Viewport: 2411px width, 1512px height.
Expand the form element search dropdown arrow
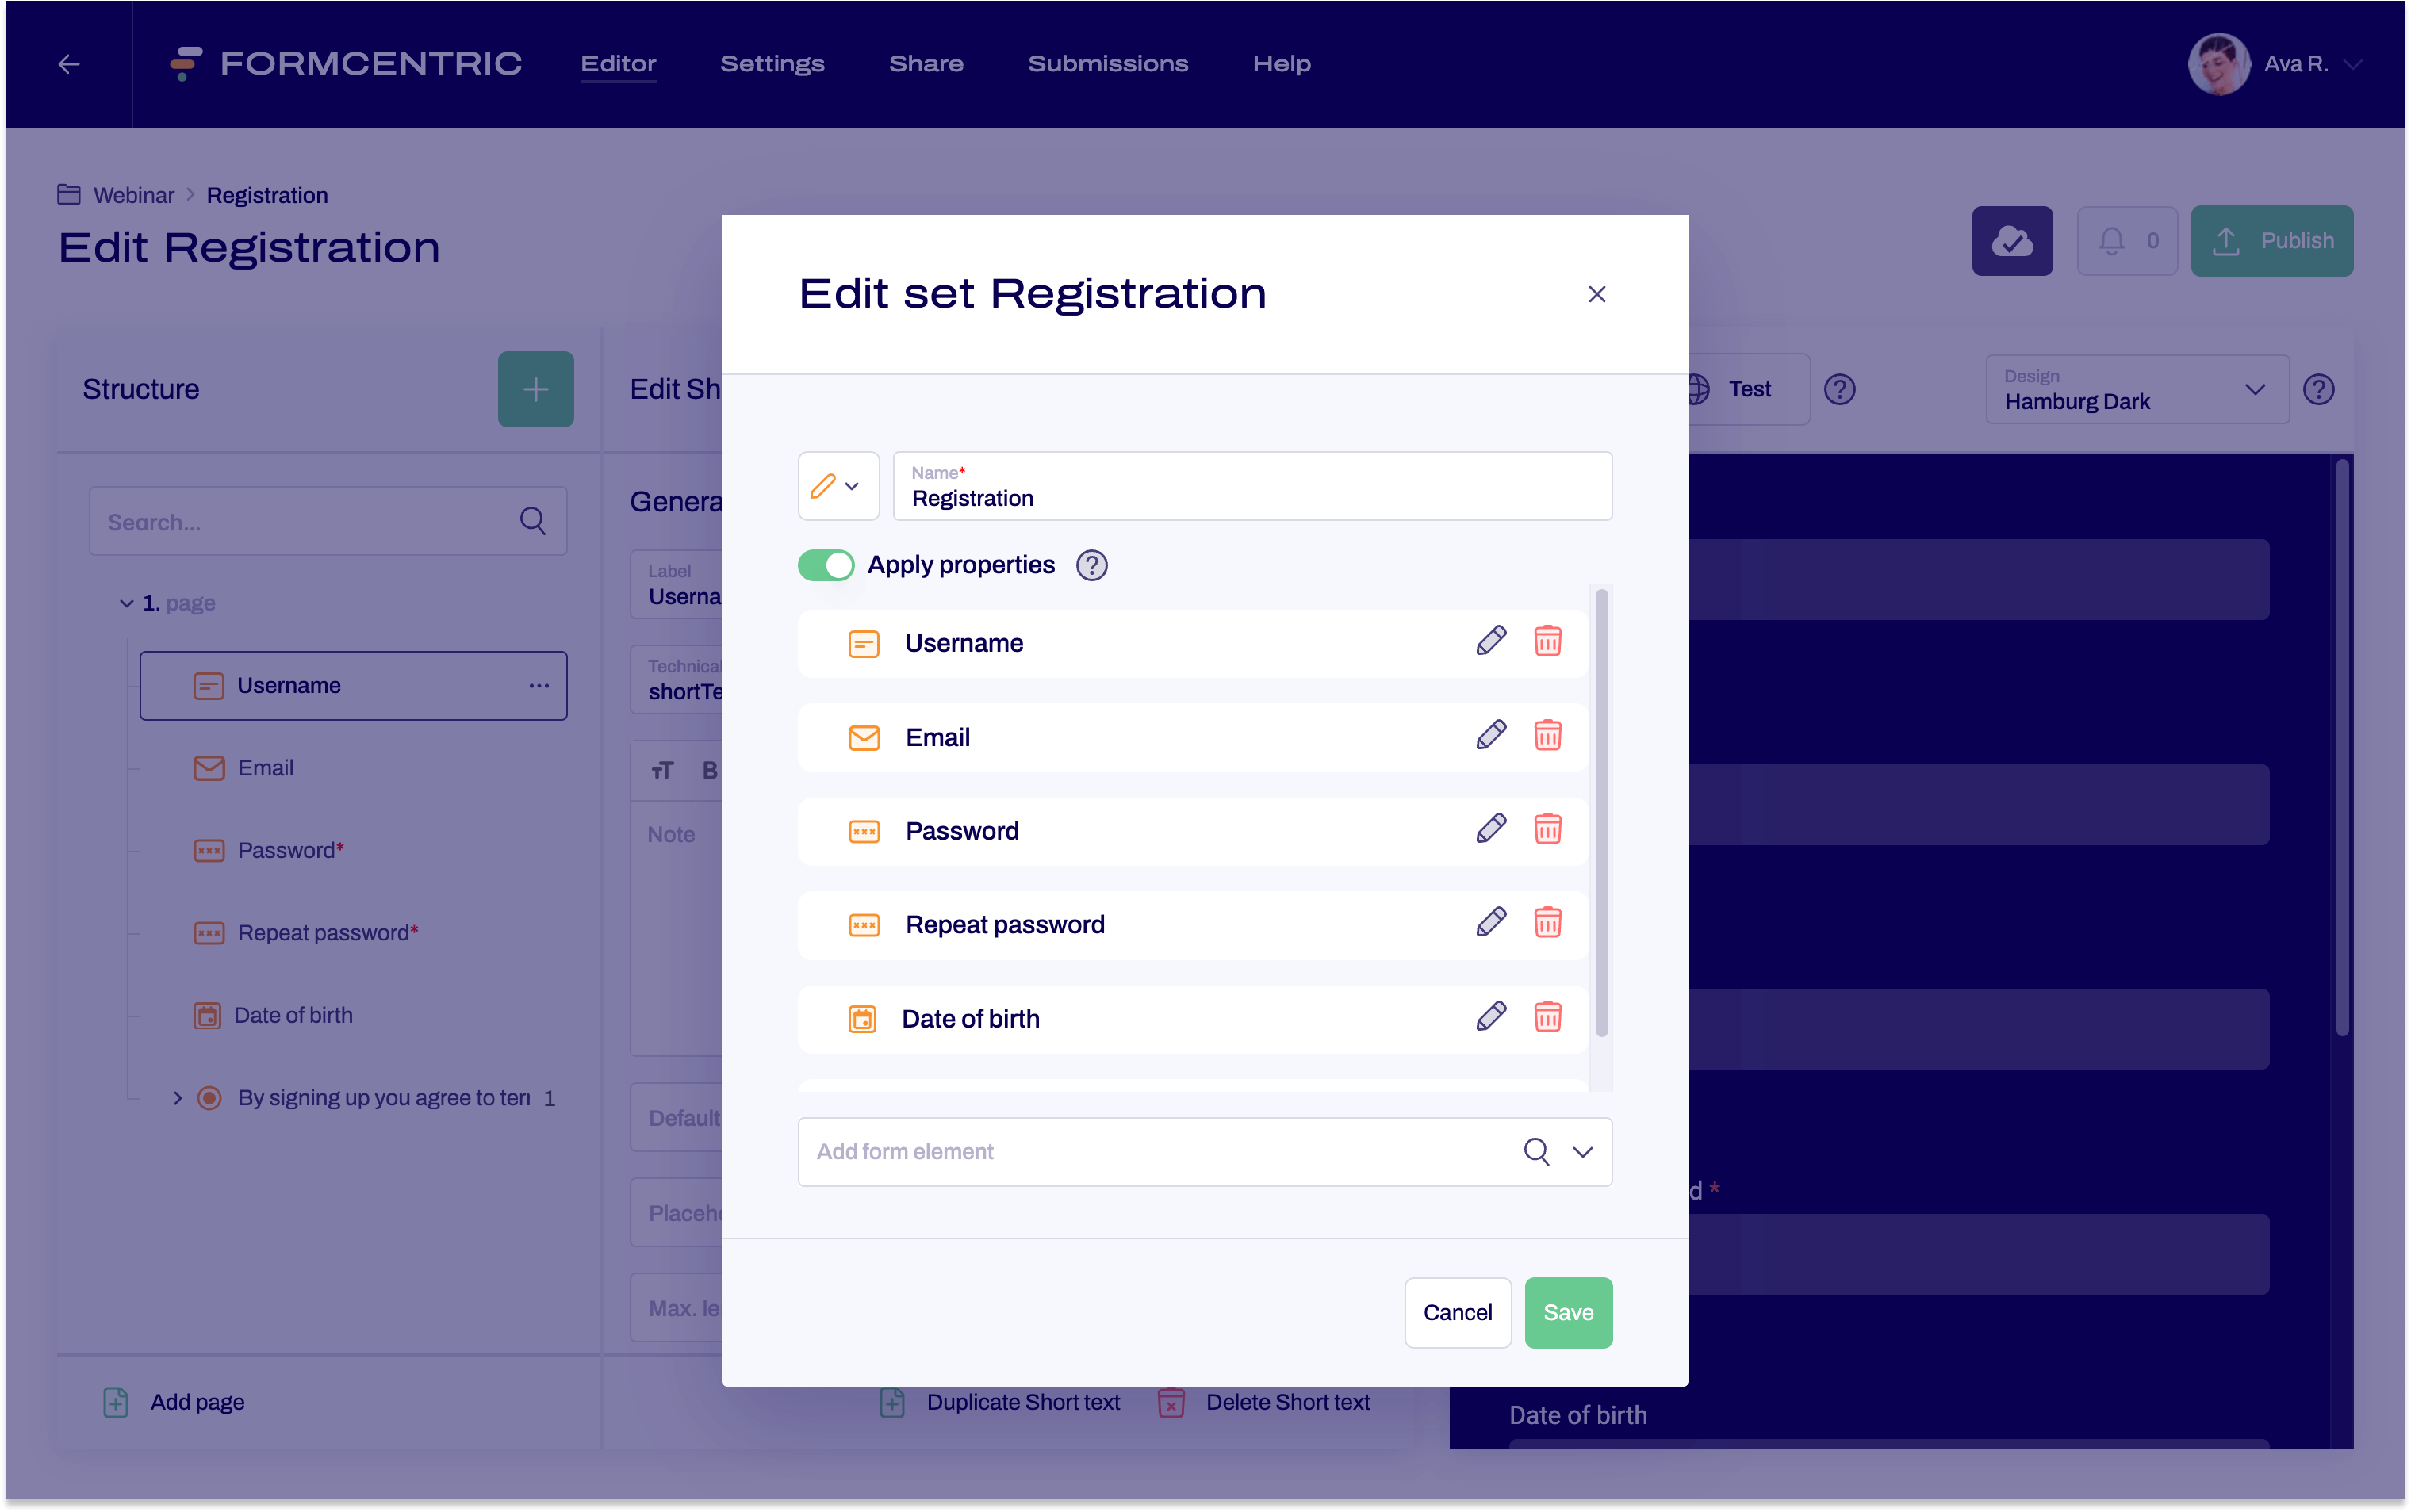(x=1581, y=1151)
